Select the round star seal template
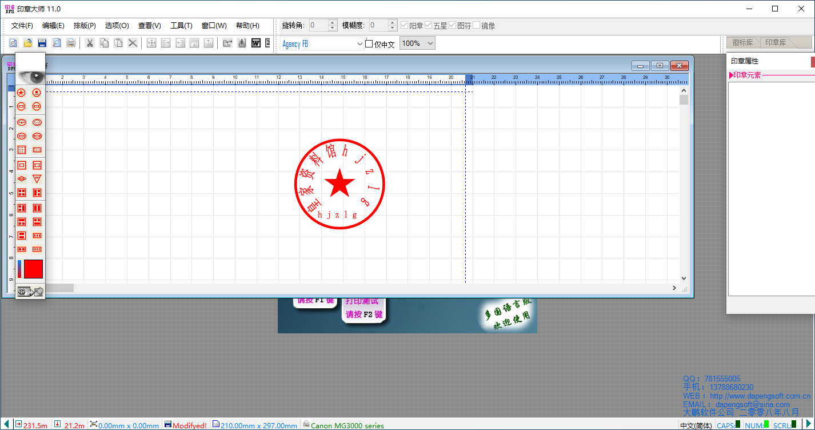815x430 pixels. point(22,92)
